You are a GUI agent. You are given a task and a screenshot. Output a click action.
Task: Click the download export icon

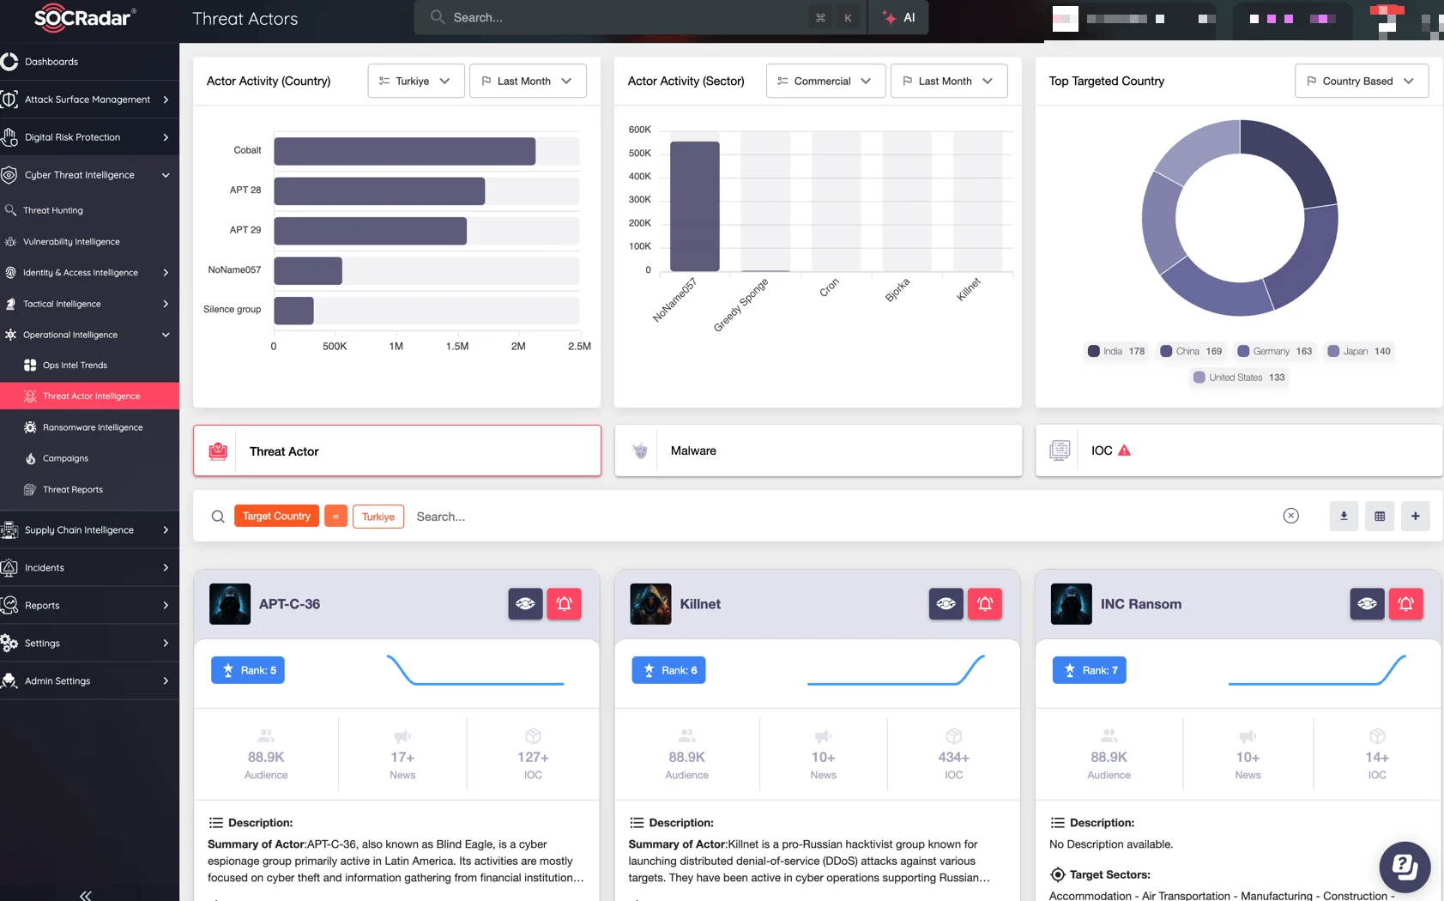[1344, 517]
